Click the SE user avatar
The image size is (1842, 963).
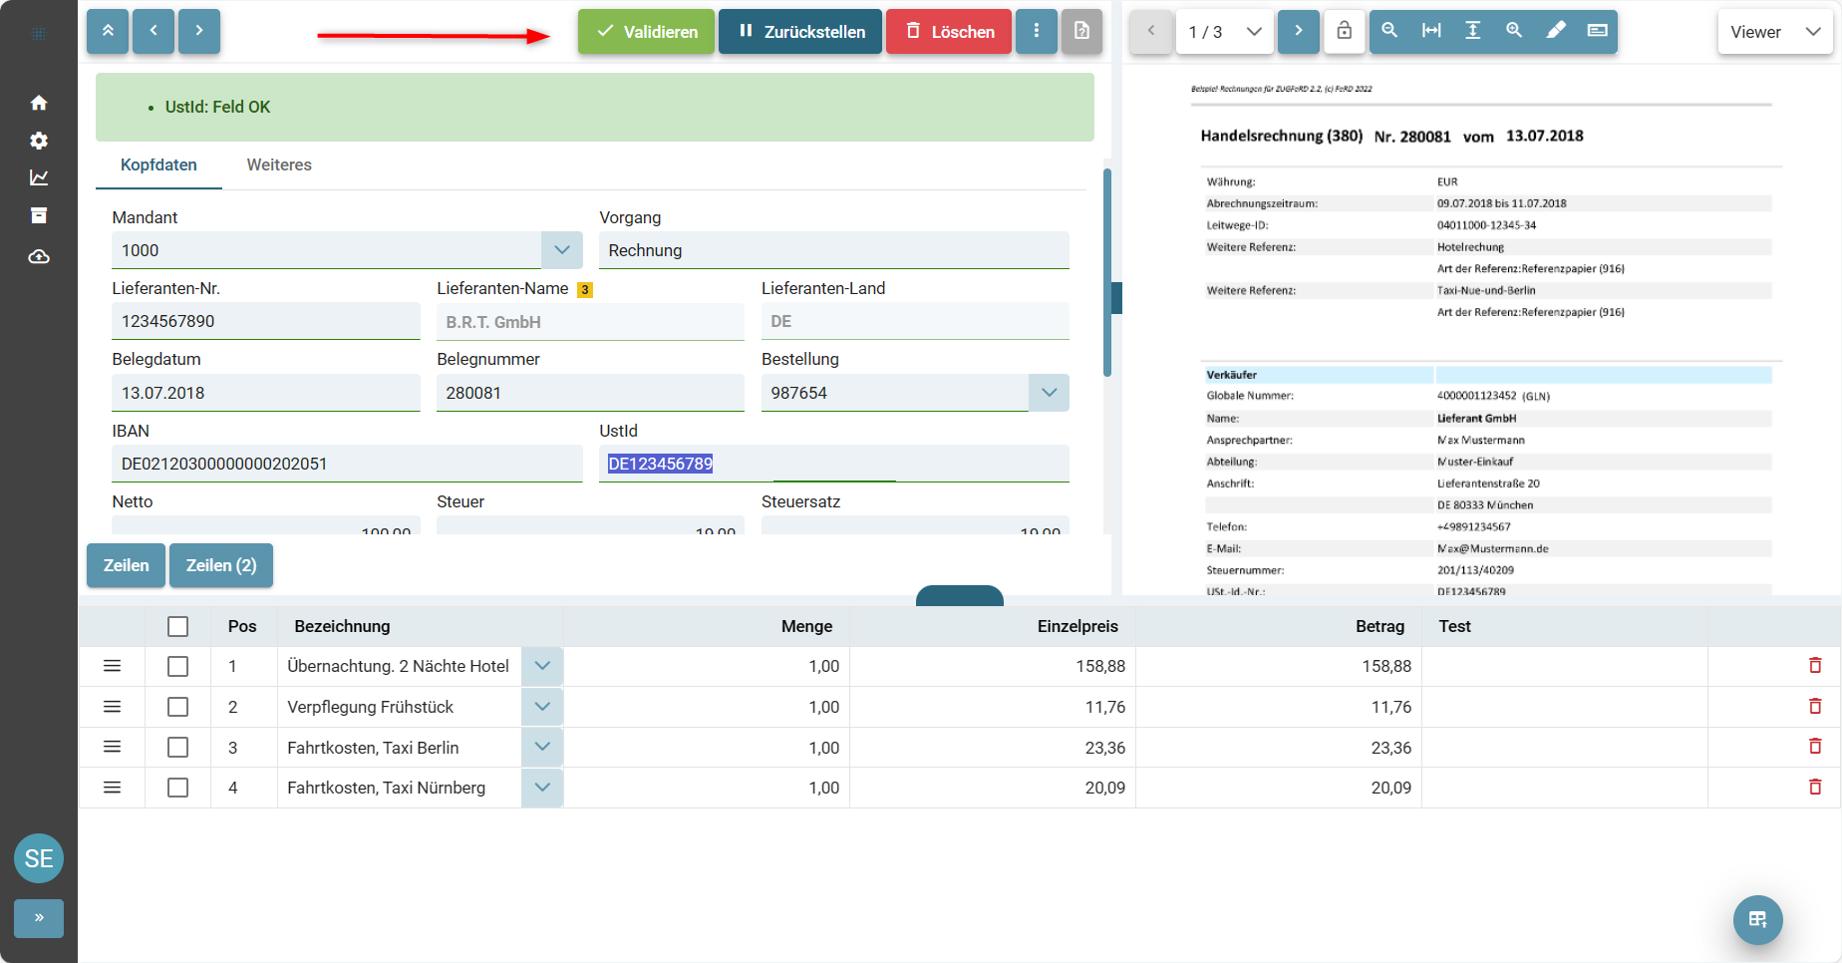click(39, 858)
